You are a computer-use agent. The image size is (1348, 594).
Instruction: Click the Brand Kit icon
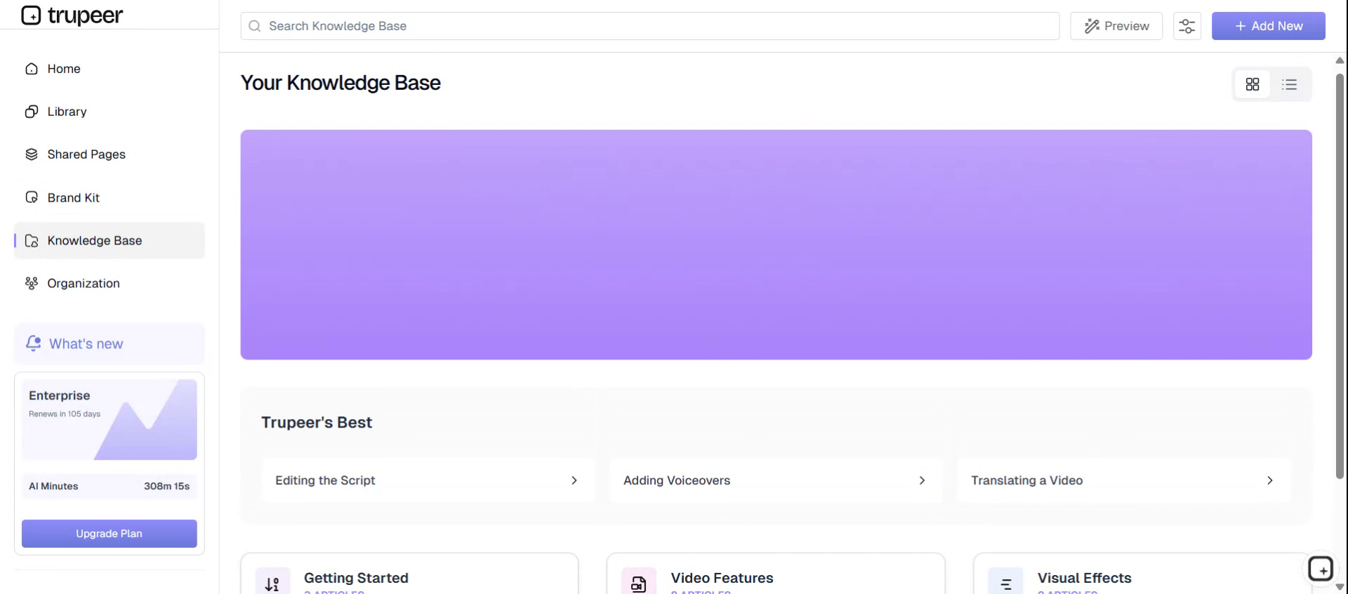pyautogui.click(x=32, y=197)
